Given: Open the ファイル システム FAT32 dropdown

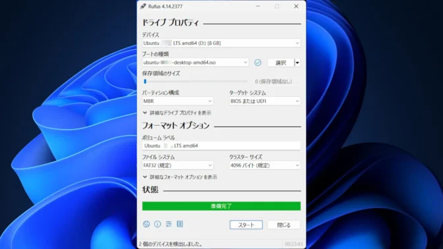Looking at the screenshot, I should [x=177, y=165].
